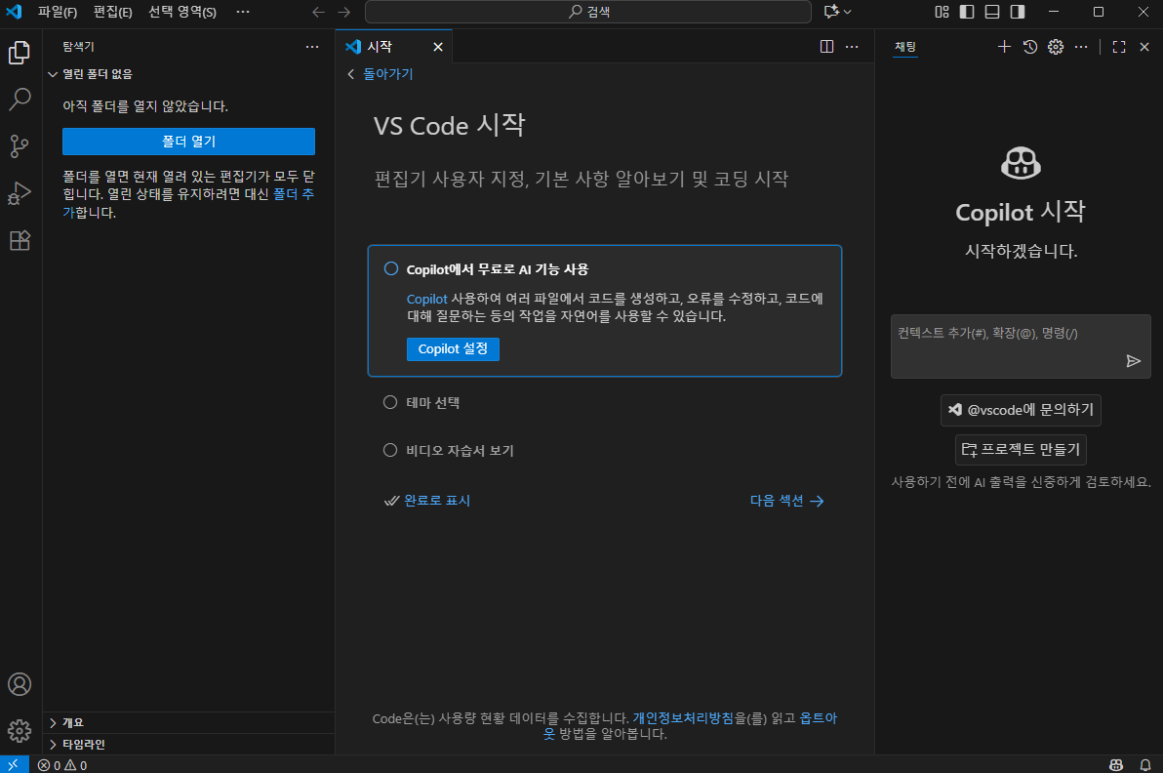
Task: Open the overflow menu ellipsis in menu bar
Action: tap(243, 12)
